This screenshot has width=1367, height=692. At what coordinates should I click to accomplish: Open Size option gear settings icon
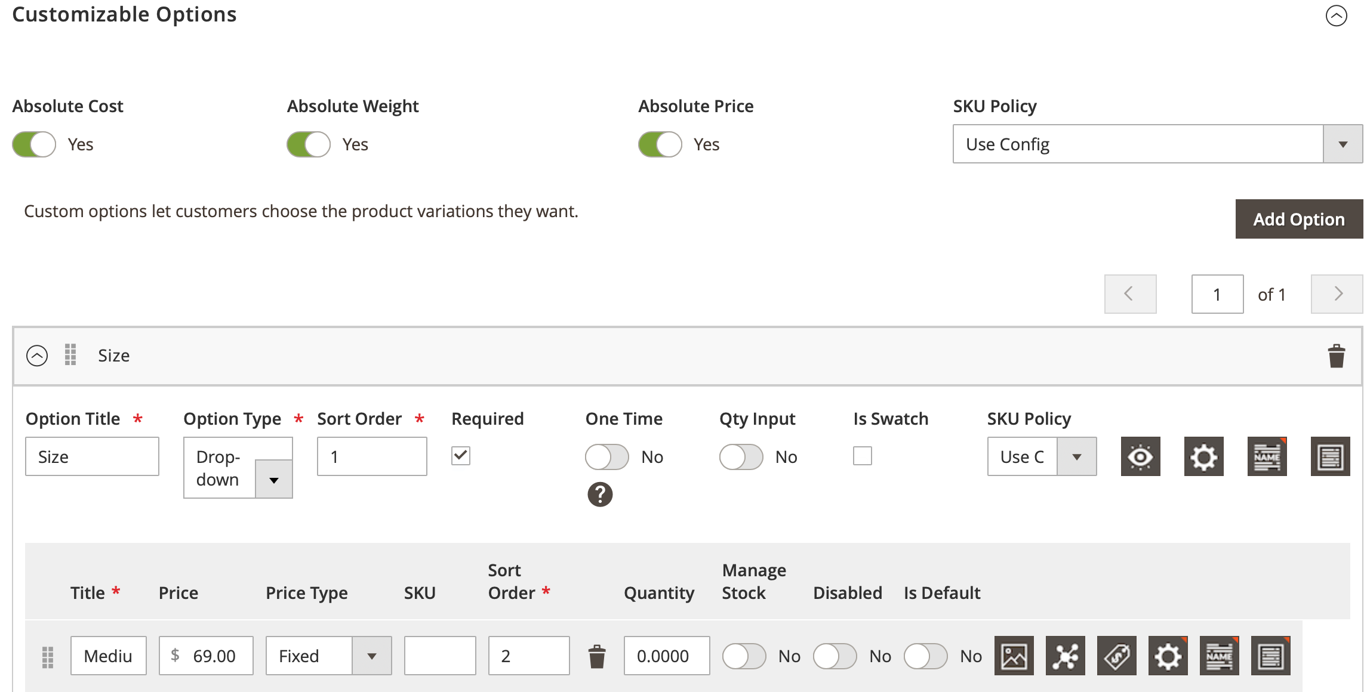pos(1203,456)
